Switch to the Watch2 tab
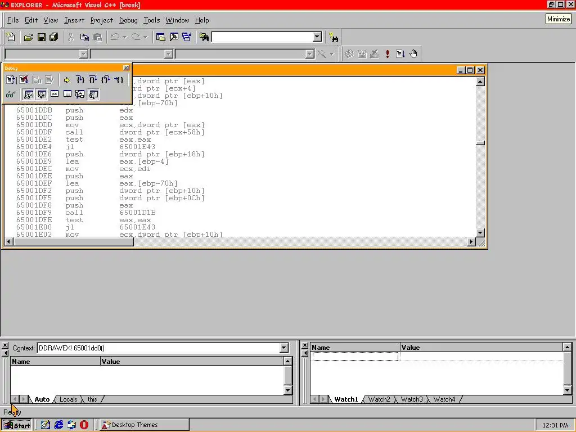The height and width of the screenshot is (432, 576). [x=379, y=399]
